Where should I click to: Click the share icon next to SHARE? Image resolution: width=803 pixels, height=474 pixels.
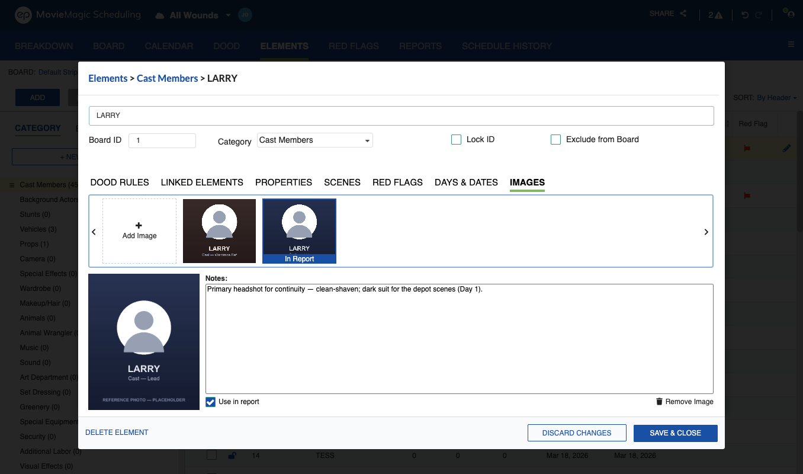(683, 14)
